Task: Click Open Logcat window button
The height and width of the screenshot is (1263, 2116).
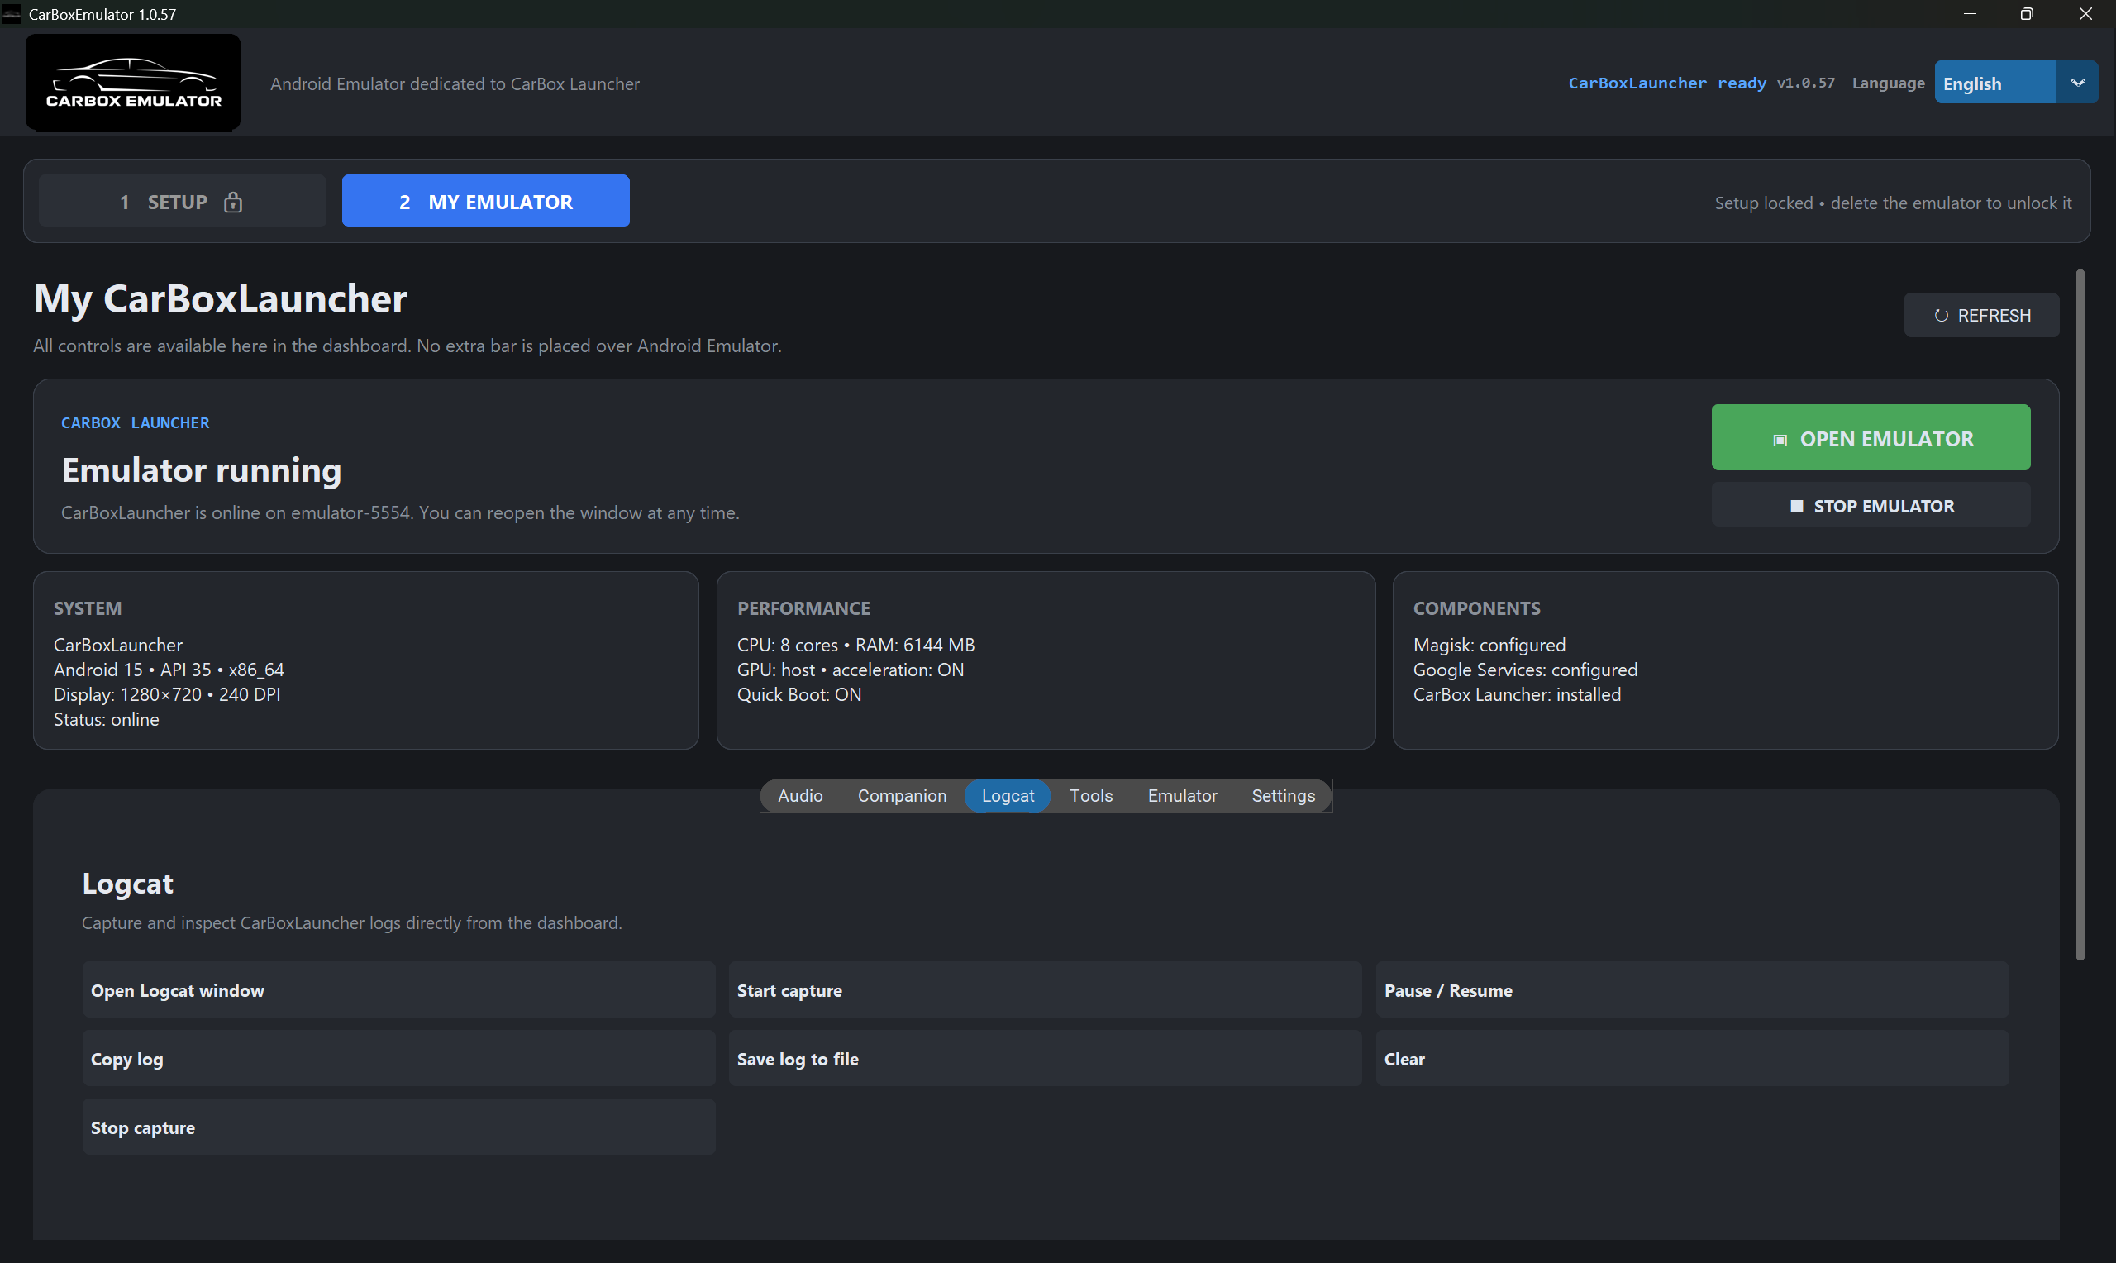Action: [x=399, y=989]
